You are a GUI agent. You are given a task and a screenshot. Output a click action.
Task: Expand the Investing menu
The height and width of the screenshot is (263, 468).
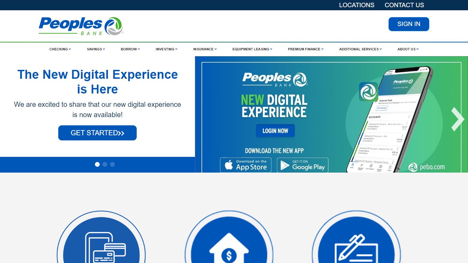coord(167,49)
